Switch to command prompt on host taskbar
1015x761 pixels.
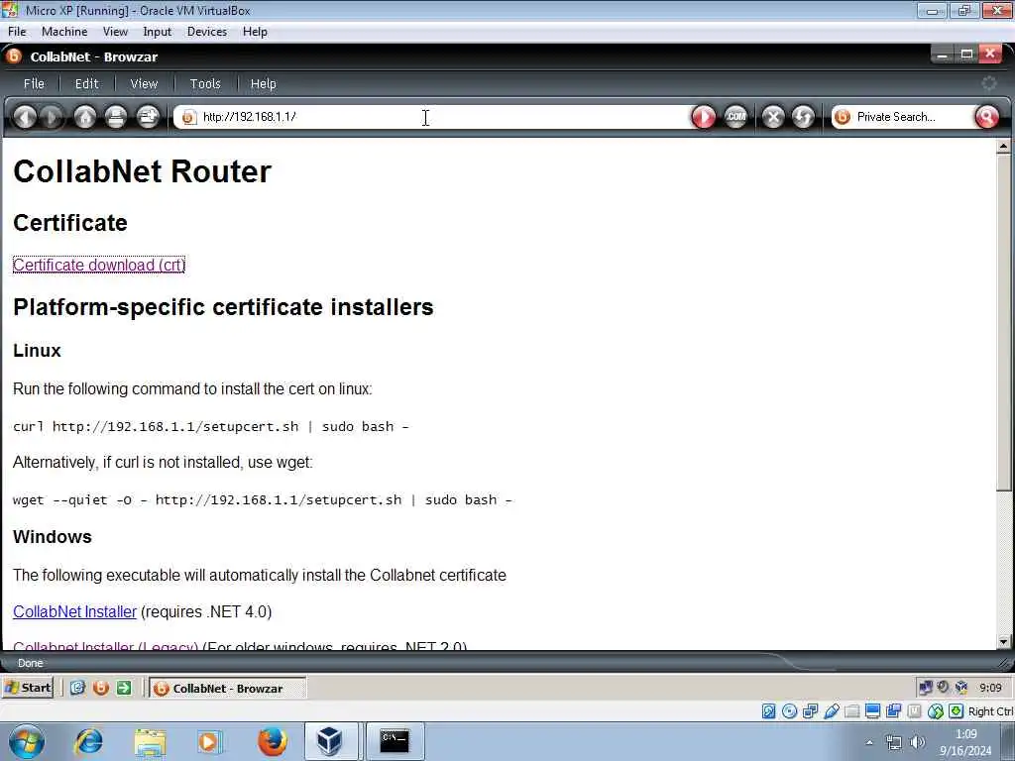395,741
